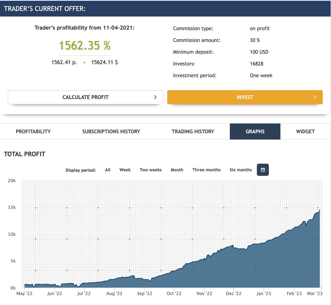This screenshot has width=331, height=305.
Task: Click the Dec '22 axis label
Action: point(234,293)
